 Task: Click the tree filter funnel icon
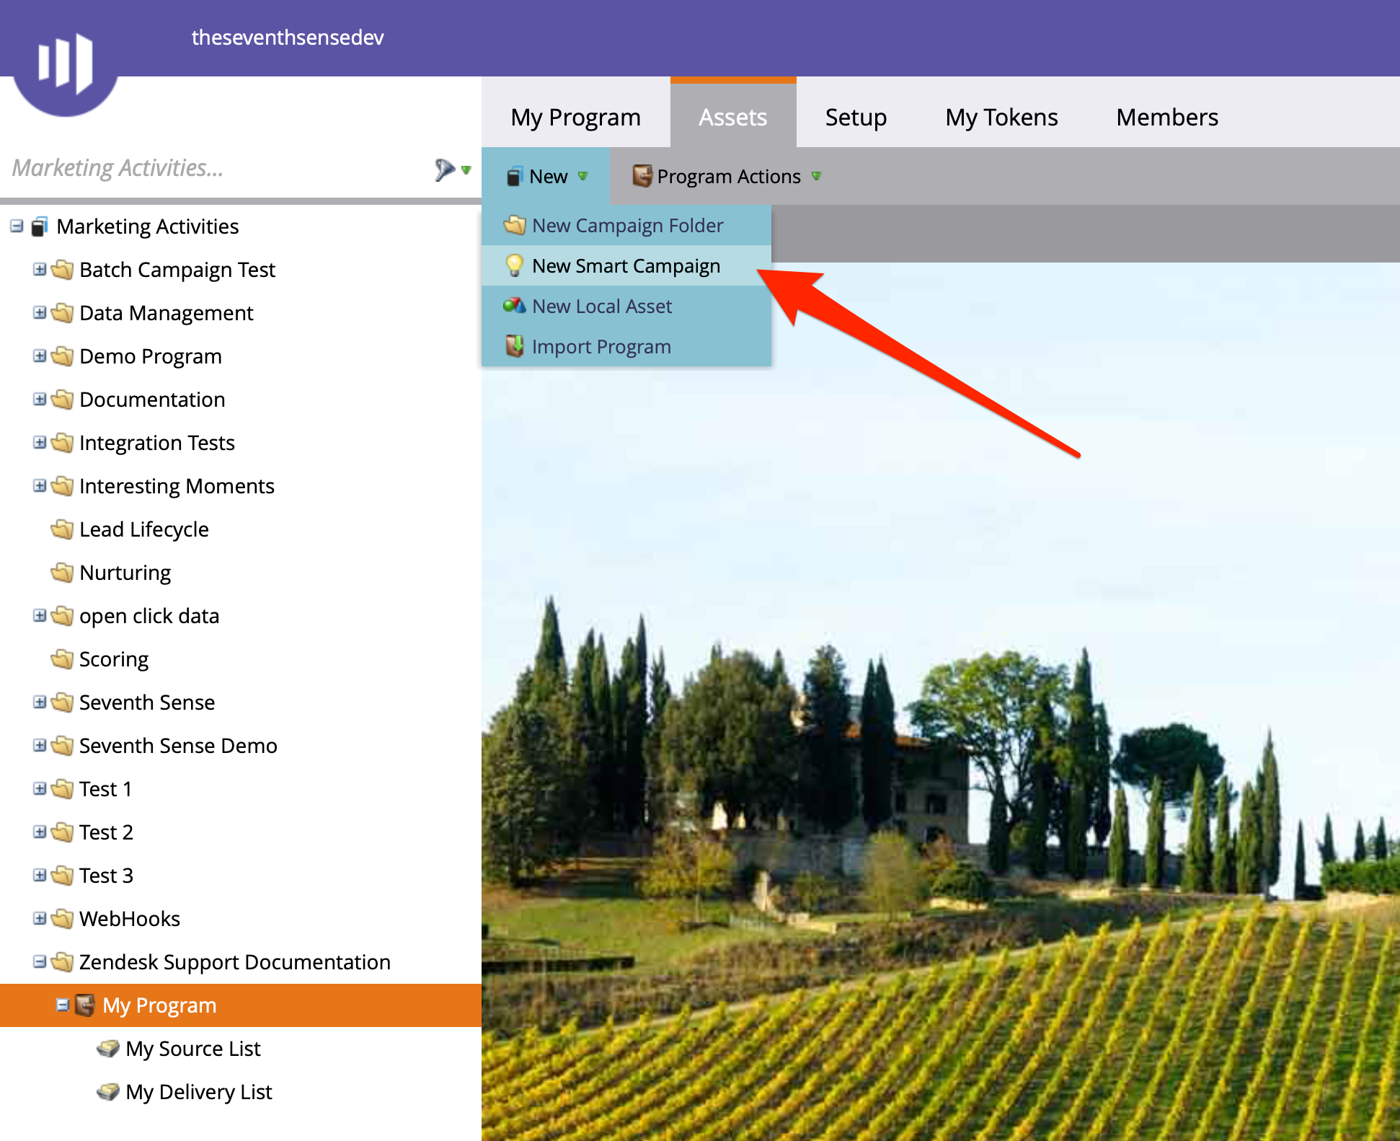tap(444, 169)
